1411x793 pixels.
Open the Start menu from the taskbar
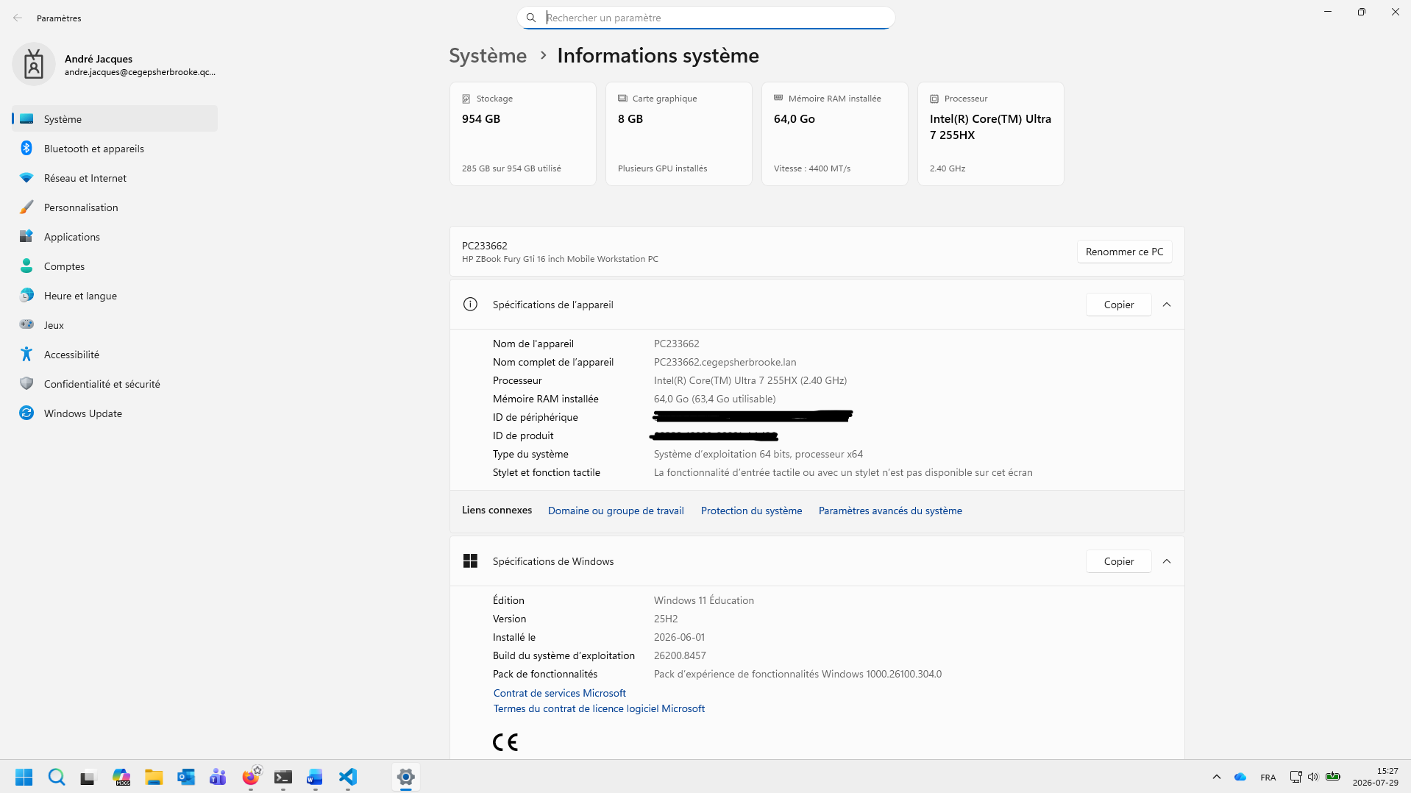[24, 777]
